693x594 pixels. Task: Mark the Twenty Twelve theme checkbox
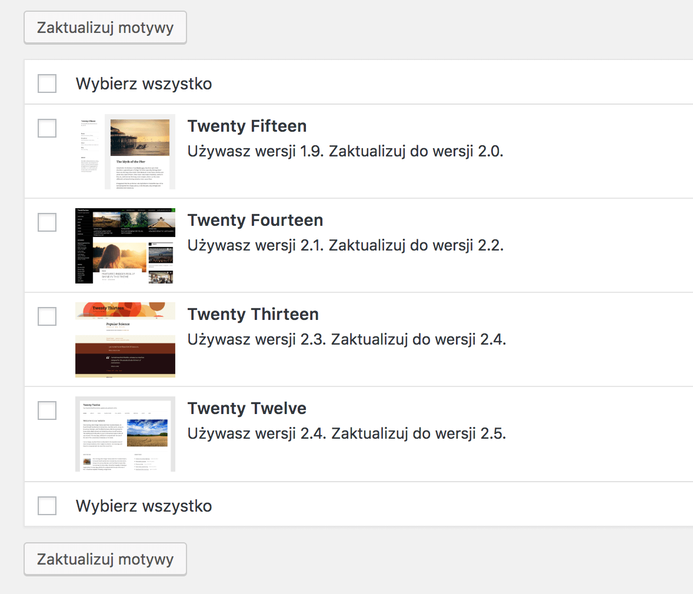47,411
